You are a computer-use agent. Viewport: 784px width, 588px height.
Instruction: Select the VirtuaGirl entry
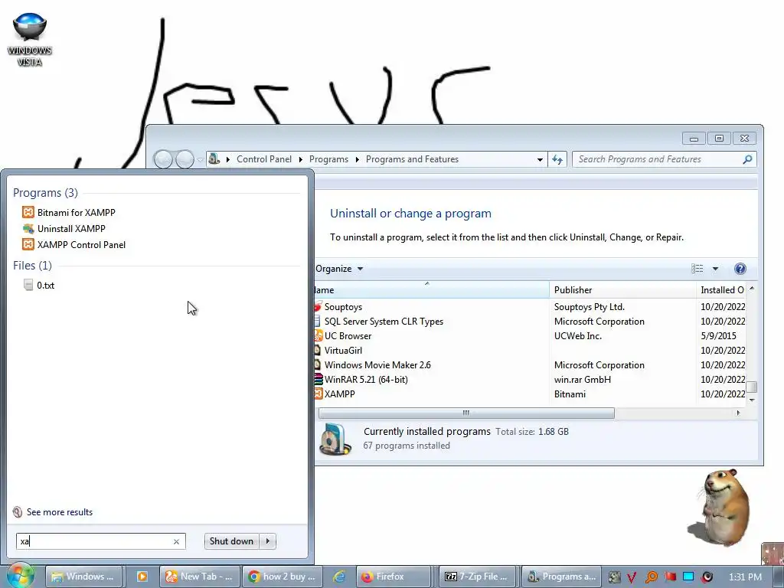click(x=530, y=351)
